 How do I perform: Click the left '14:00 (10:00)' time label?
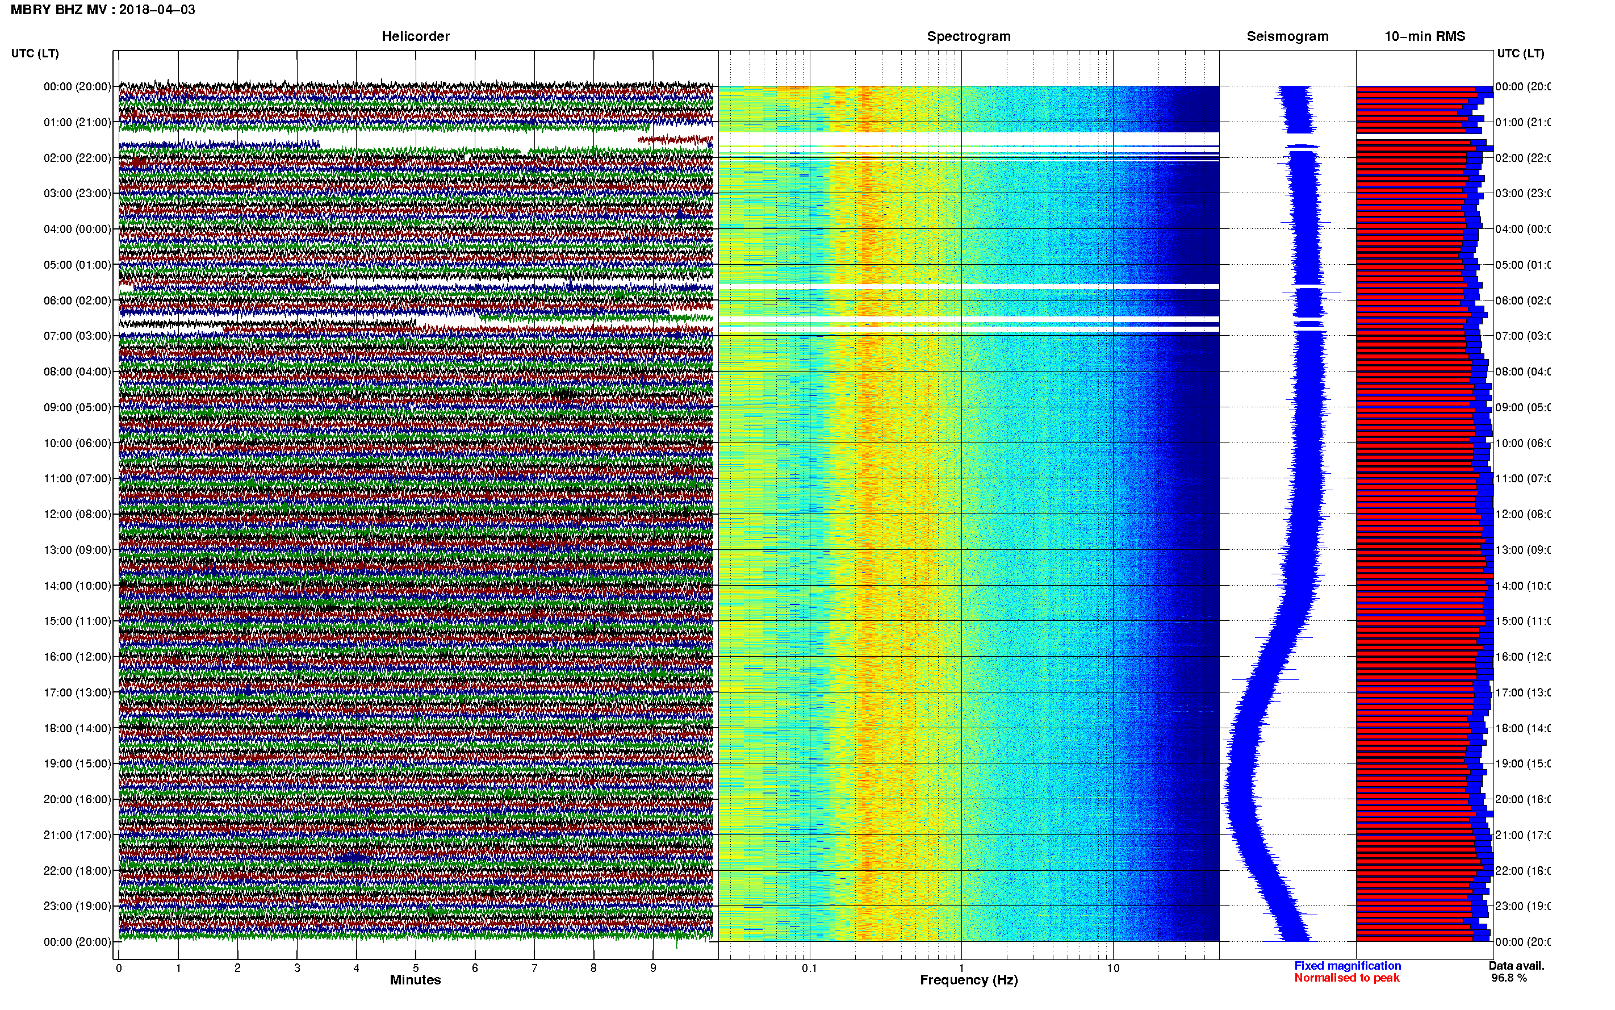[77, 586]
